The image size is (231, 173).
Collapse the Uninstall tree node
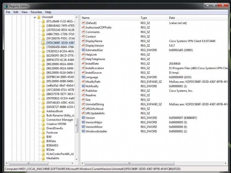click(x=35, y=17)
